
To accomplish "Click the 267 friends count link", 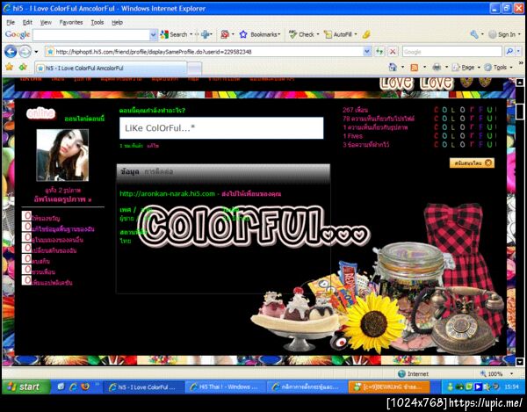I will pyautogui.click(x=355, y=110).
